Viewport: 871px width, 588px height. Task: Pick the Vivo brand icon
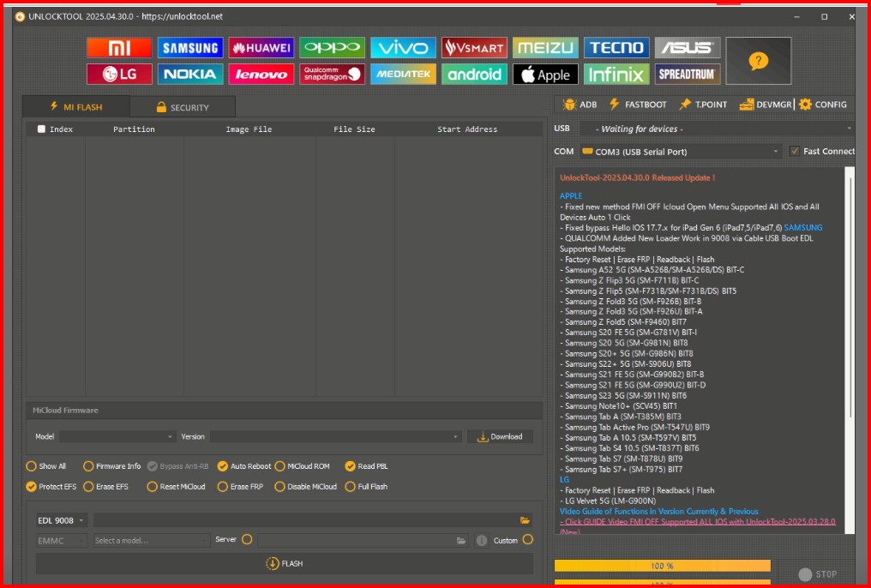click(403, 48)
